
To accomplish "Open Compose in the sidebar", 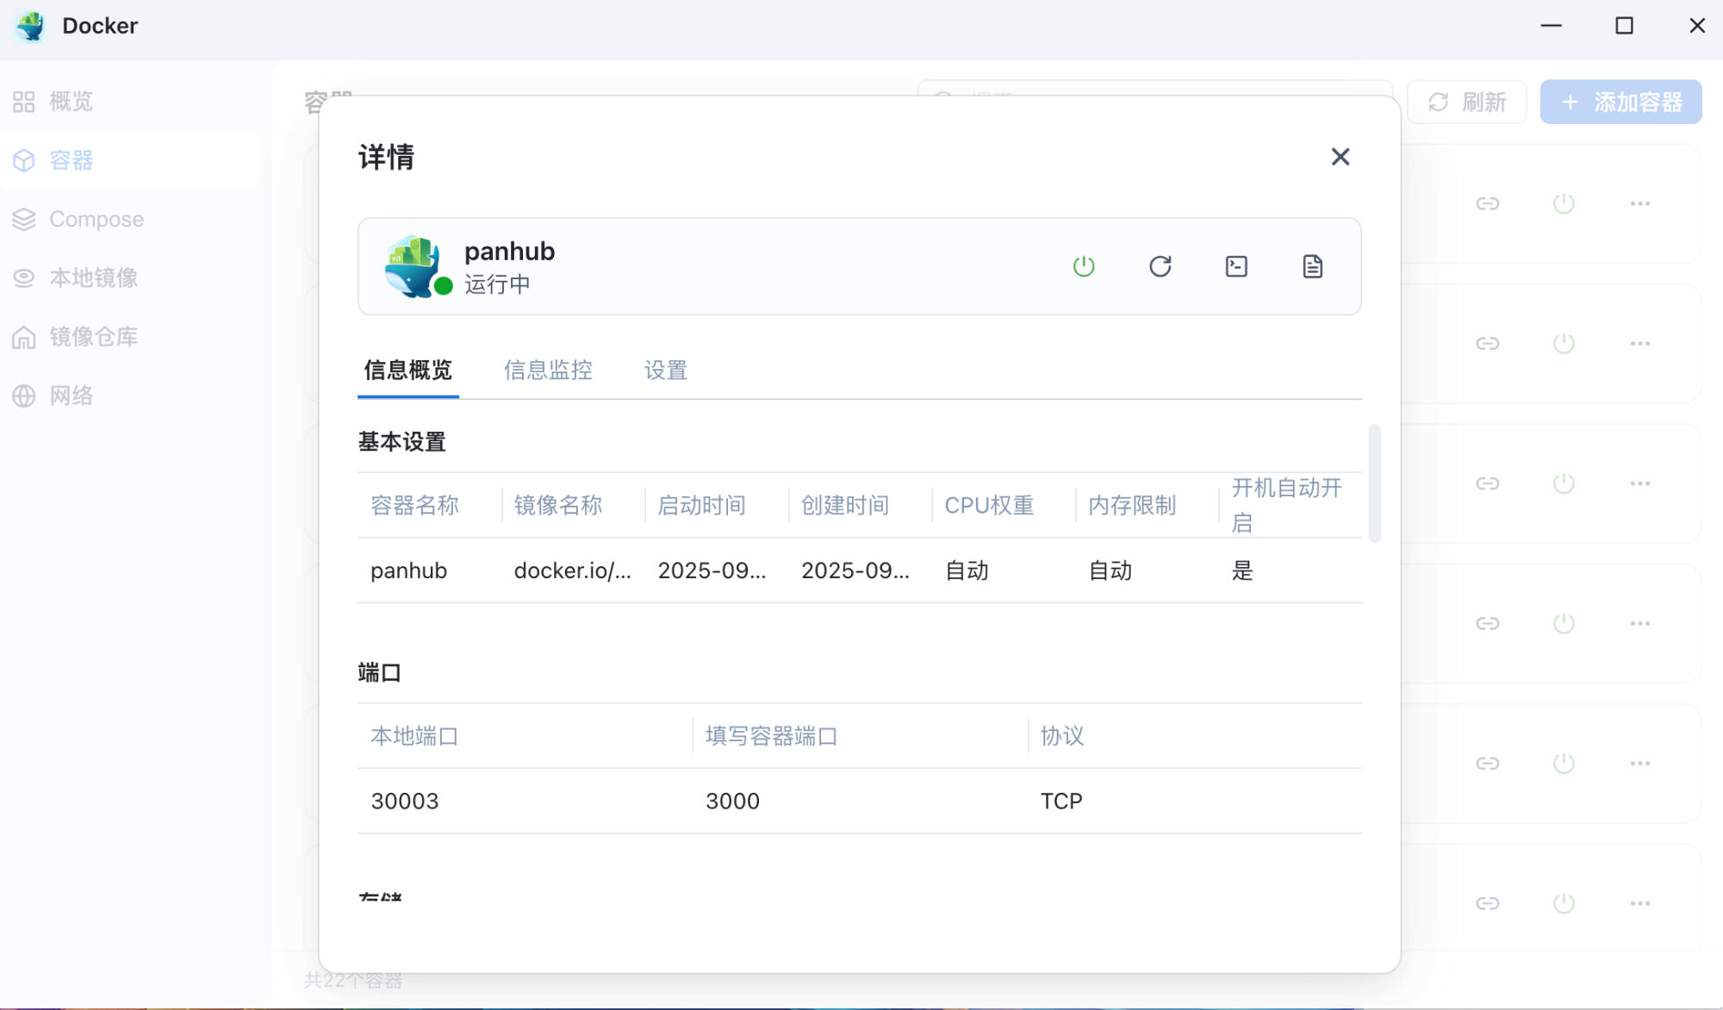I will [x=96, y=219].
